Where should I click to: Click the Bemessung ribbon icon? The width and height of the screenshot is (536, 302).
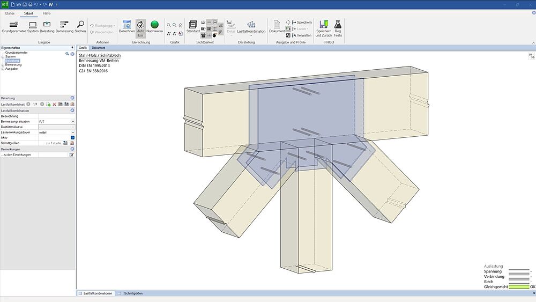point(64,26)
